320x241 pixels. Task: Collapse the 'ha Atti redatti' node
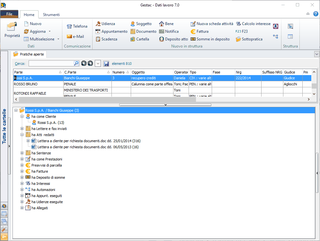[22, 135]
